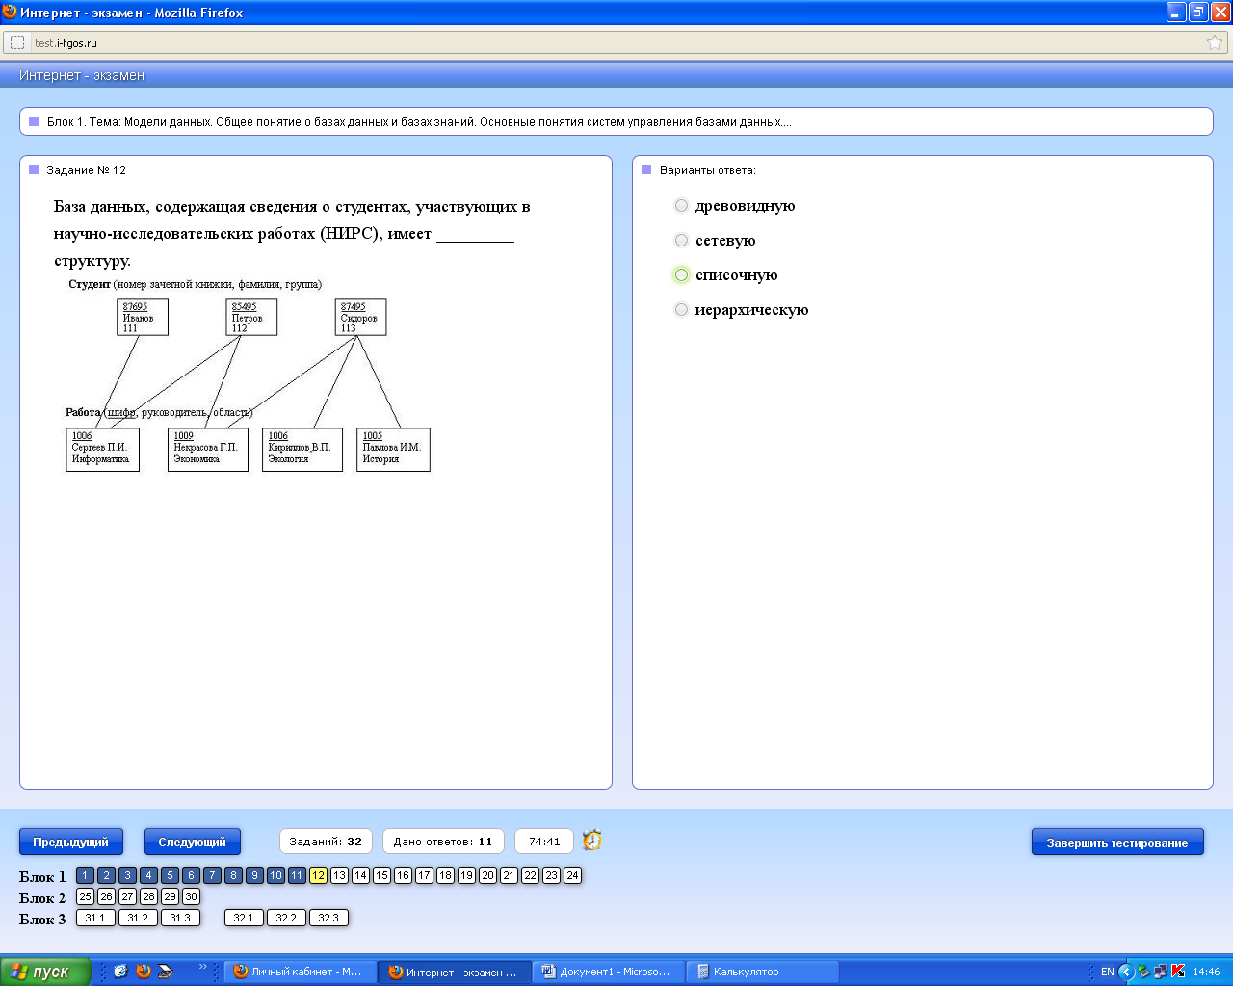Screen dimensions: 1233x986
Task: Open question 3 in Блок 1
Action: tap(127, 875)
